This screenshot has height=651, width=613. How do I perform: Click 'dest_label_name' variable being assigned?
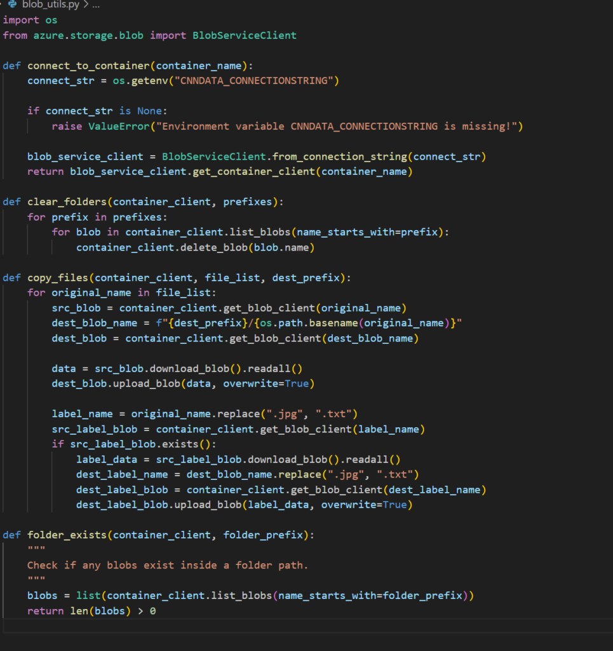tap(122, 474)
